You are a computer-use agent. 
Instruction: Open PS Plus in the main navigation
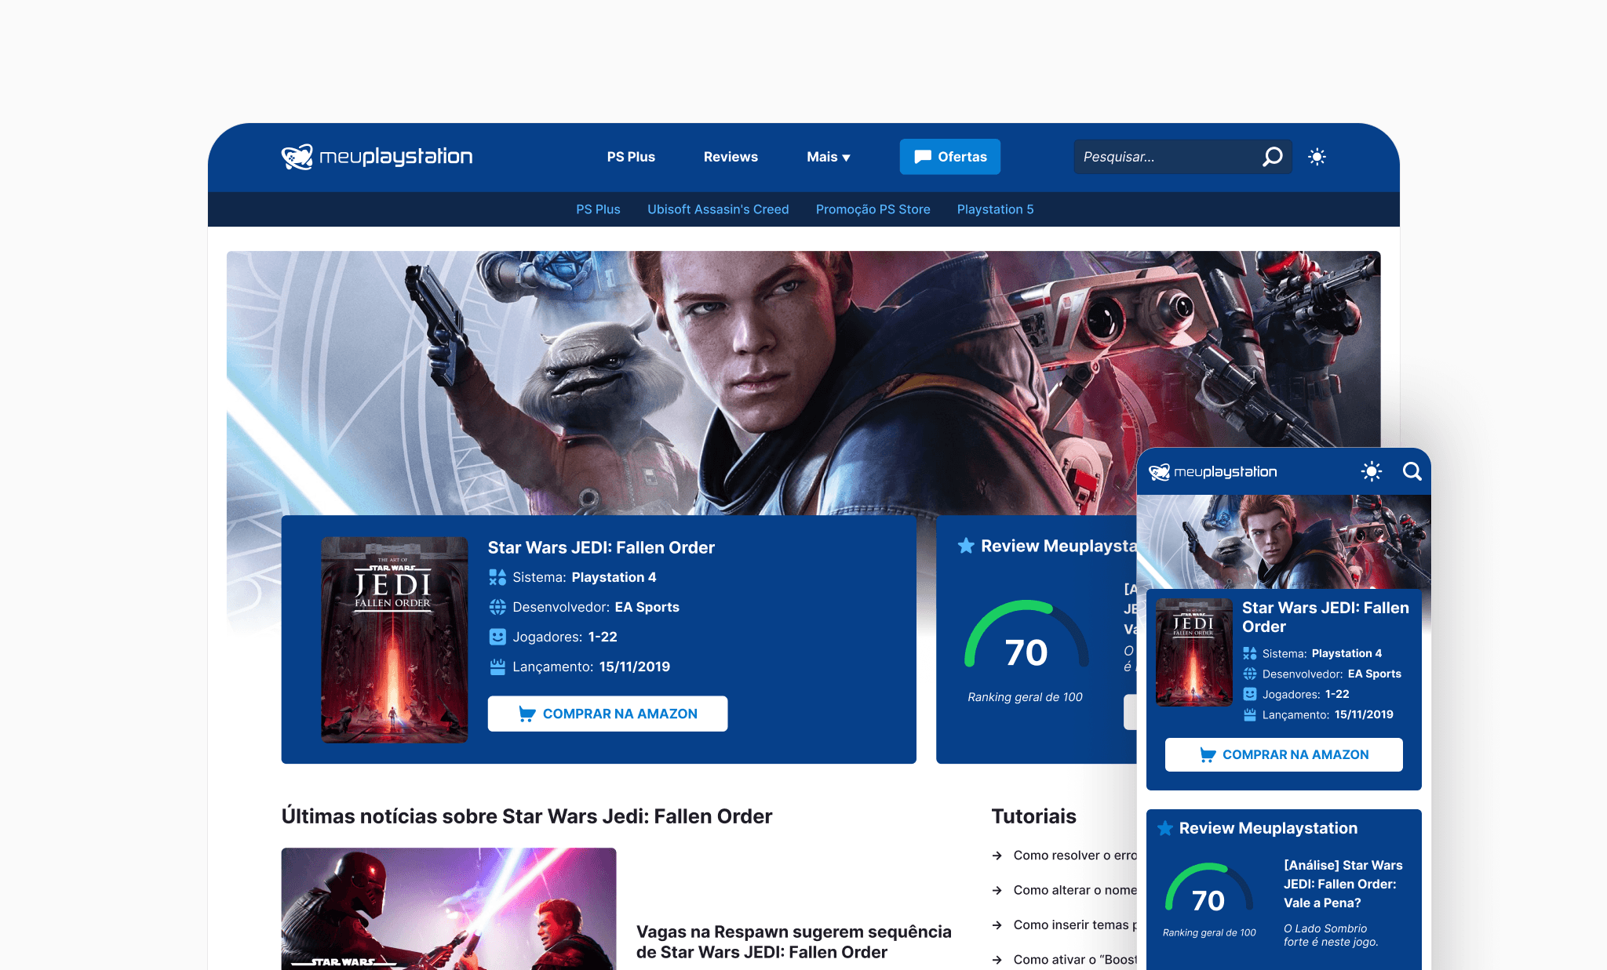click(x=631, y=157)
